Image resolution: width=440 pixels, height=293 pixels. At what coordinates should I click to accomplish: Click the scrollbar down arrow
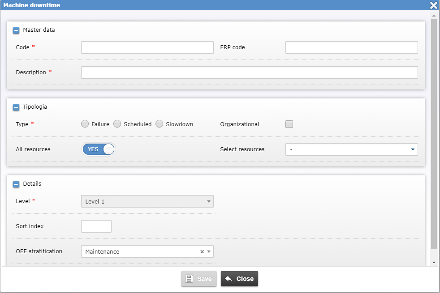point(433,263)
